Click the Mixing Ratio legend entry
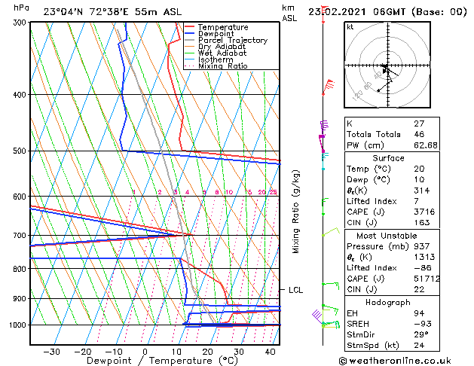 click(x=216, y=66)
